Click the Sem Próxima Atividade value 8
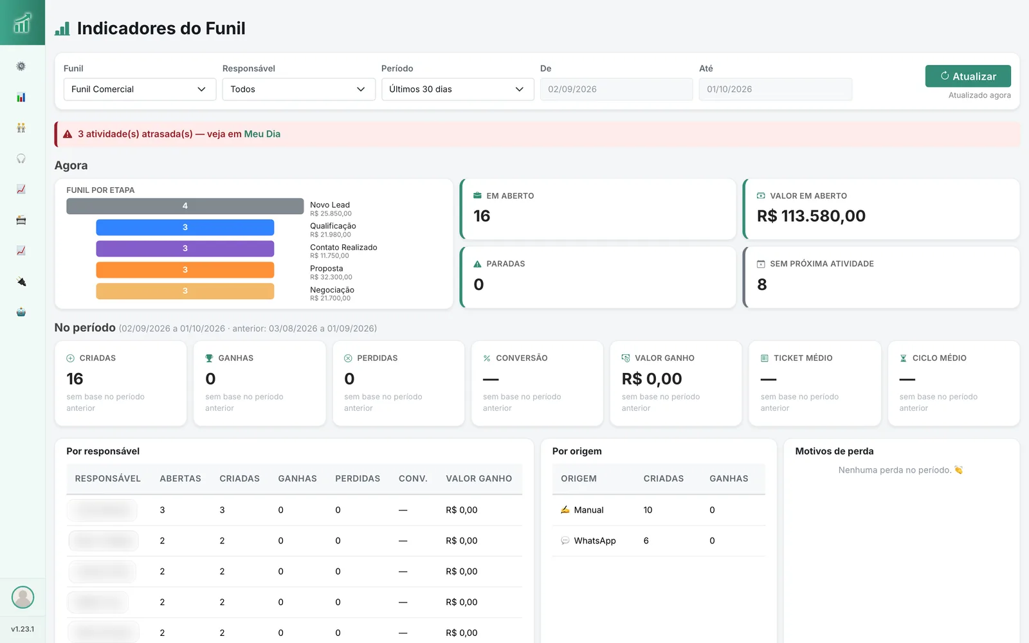This screenshot has height=643, width=1029. (761, 284)
